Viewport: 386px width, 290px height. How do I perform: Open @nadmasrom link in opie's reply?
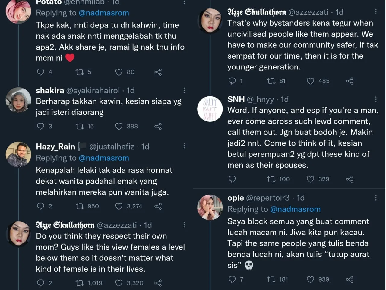click(x=295, y=209)
